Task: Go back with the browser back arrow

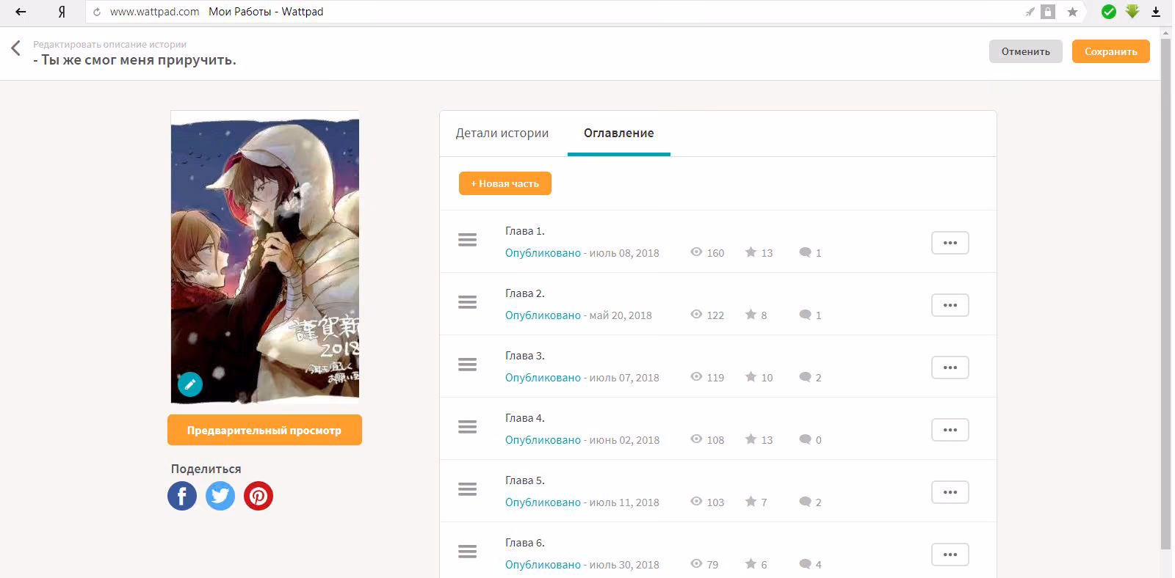Action: (x=21, y=12)
